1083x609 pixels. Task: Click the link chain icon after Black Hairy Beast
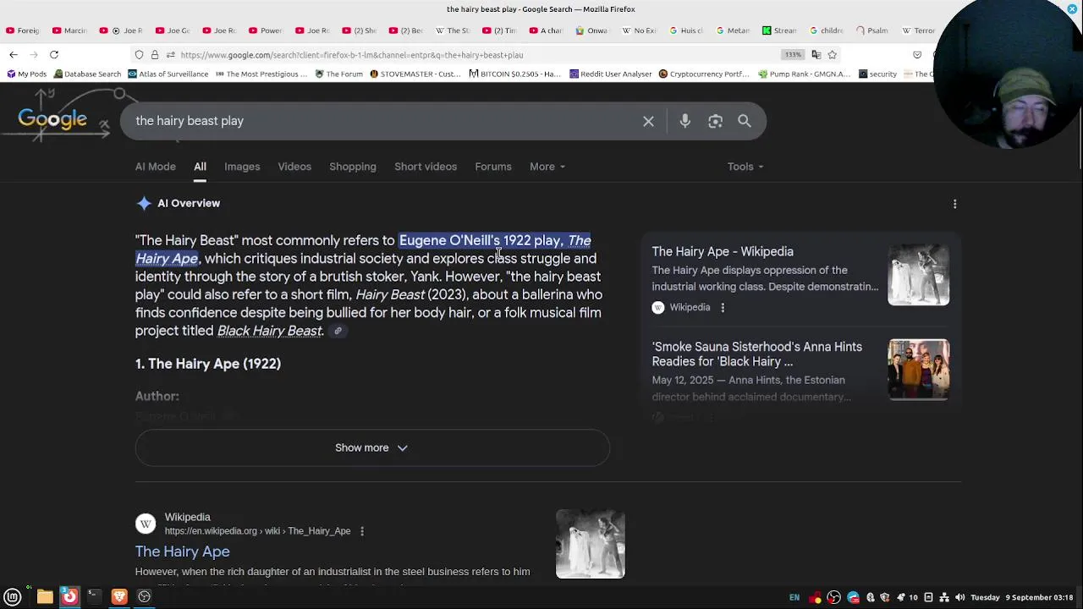[338, 331]
